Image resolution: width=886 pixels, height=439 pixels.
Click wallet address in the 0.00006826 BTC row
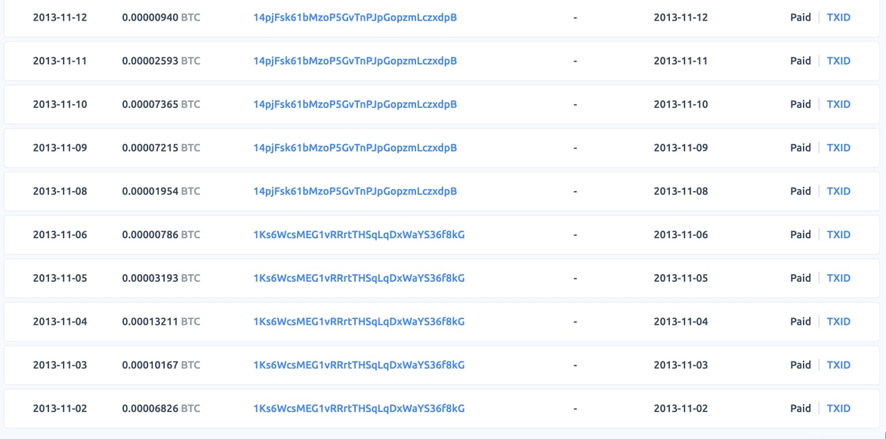tap(359, 409)
